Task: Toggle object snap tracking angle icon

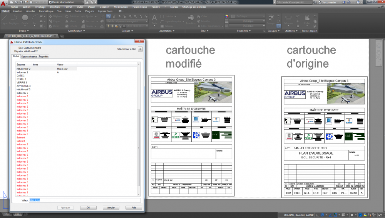Action: pos(331,215)
